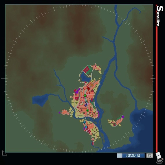Click the purple block in the eastern settlement

click(x=123, y=117)
